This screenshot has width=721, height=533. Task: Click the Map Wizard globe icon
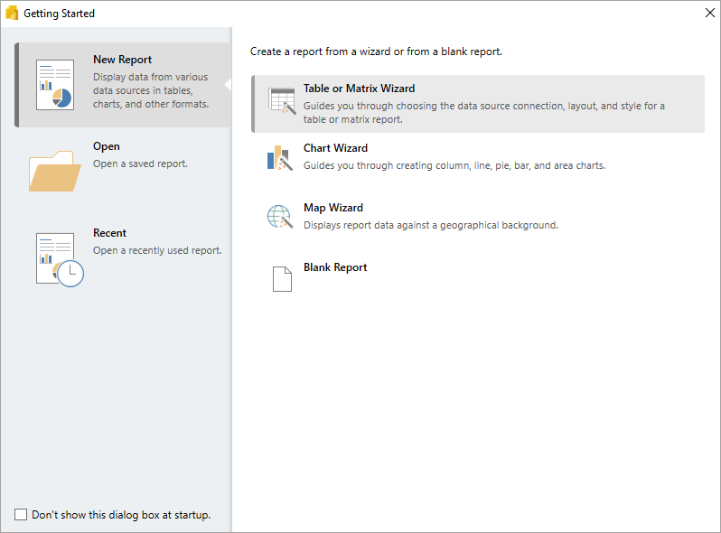(x=280, y=217)
